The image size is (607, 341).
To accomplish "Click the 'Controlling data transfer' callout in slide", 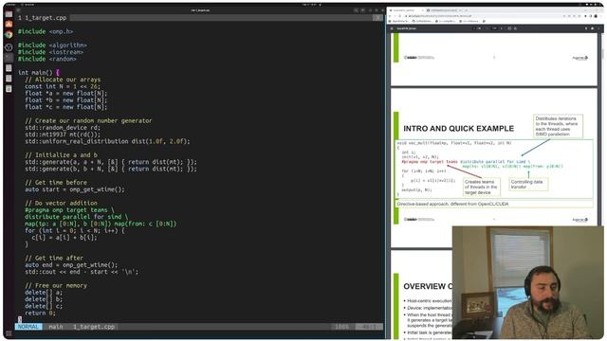I will (528, 184).
